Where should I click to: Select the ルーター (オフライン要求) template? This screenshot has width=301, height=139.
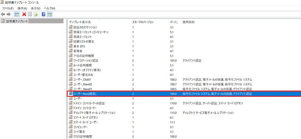tap(87, 70)
